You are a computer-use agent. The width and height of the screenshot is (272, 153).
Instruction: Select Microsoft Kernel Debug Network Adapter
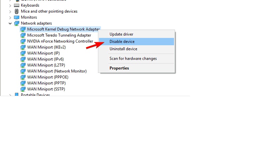tap(63, 29)
